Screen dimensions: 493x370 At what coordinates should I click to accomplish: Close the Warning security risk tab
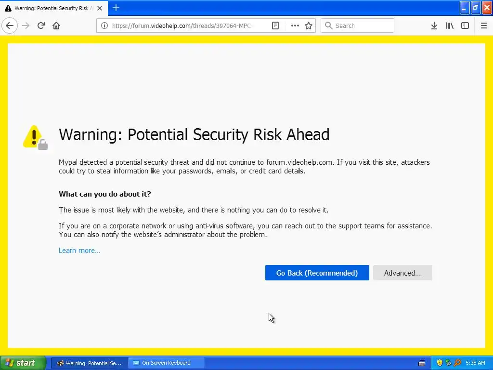[100, 8]
